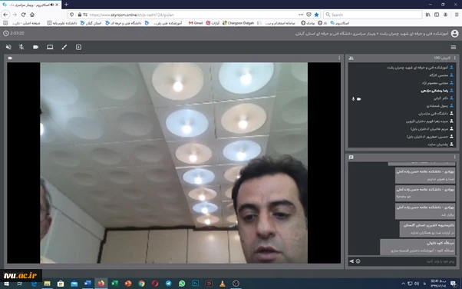Open the user profile avatar icon
The height and width of the screenshot is (289, 462).
coord(454,33)
